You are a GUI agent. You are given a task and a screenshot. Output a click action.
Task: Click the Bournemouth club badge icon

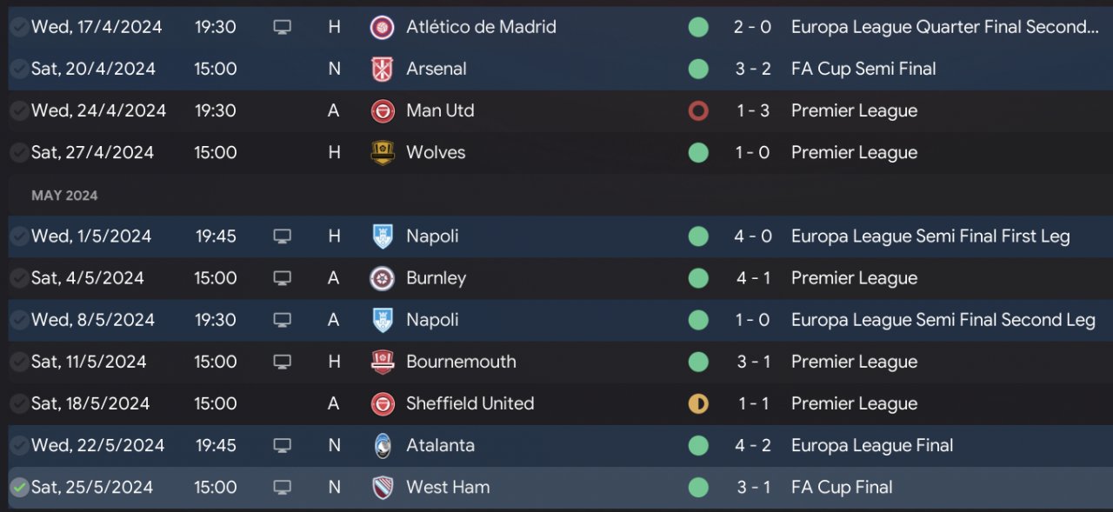point(382,362)
